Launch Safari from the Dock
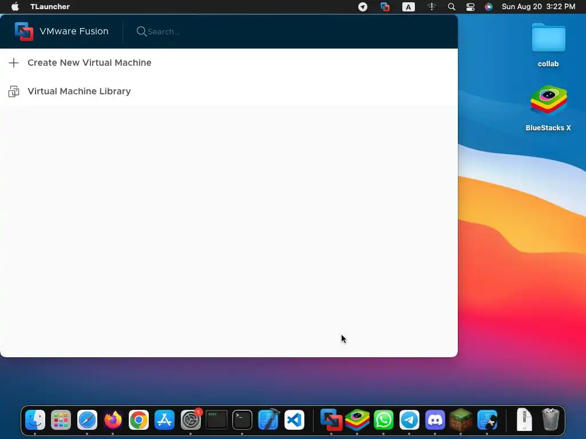Viewport: 586px width, 439px height. point(87,420)
